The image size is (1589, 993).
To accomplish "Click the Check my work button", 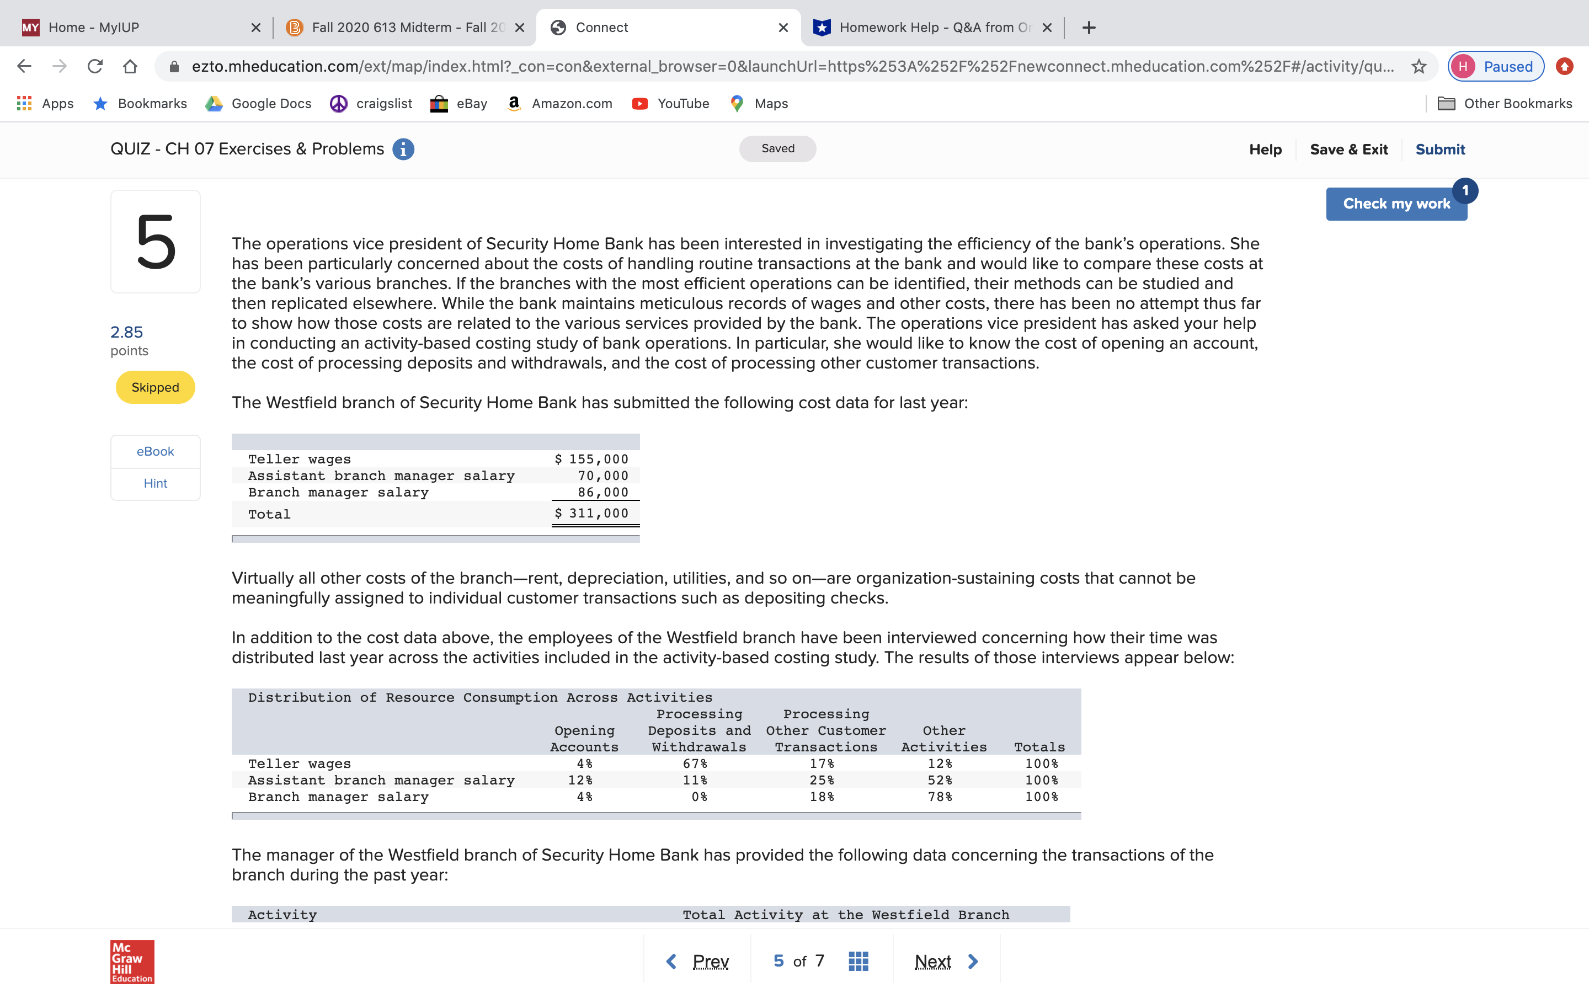I will click(x=1396, y=204).
